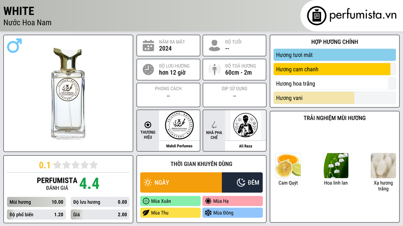Click the snowflake icon in Mùa Đông
The height and width of the screenshot is (226, 403).
click(208, 213)
